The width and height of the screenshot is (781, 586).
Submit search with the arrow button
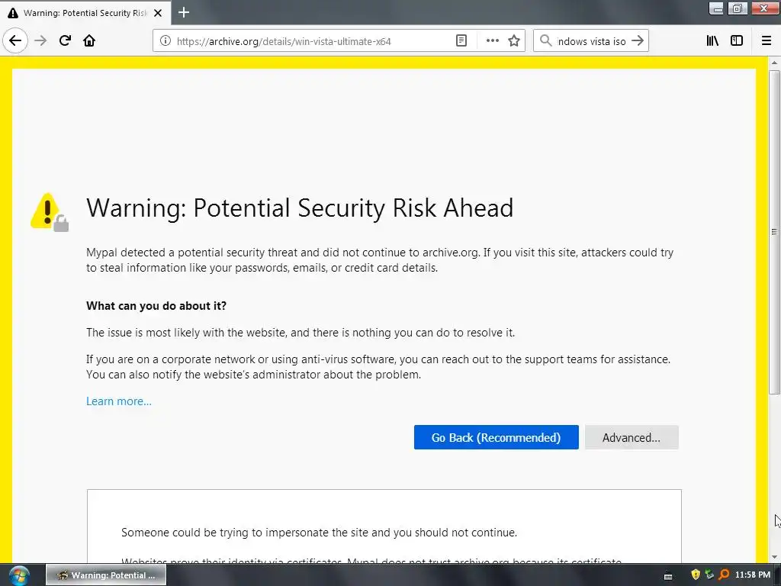click(x=638, y=41)
